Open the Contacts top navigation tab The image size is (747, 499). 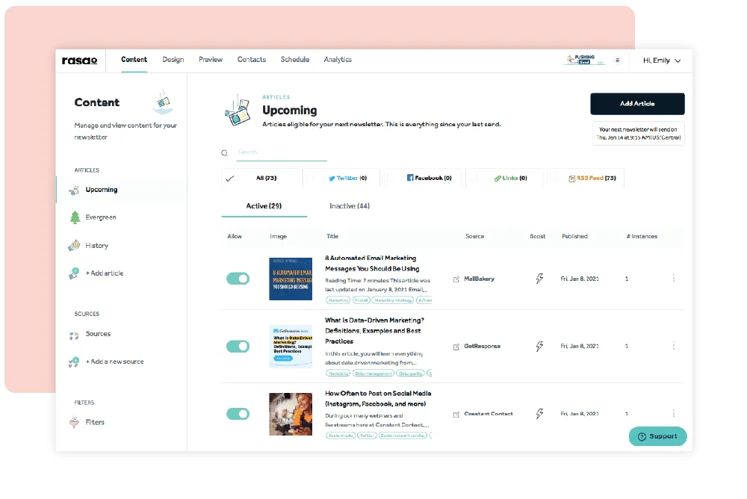(252, 60)
